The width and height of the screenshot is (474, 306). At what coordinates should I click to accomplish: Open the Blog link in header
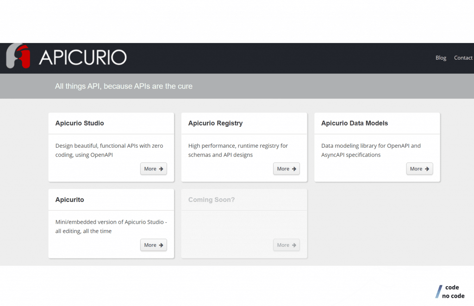pyautogui.click(x=441, y=58)
